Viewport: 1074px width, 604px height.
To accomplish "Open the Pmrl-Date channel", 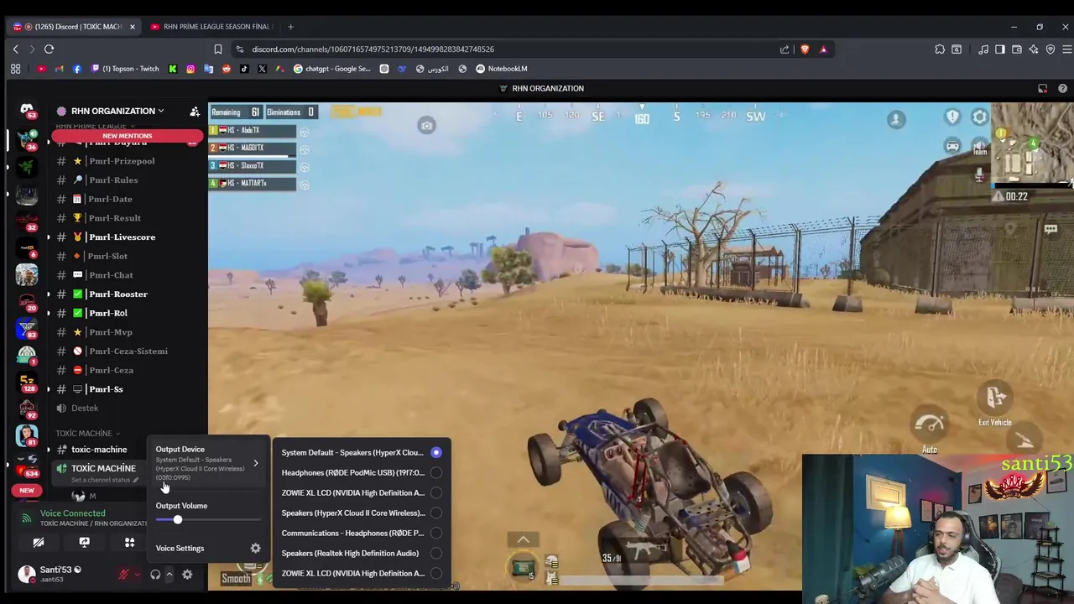I will point(110,200).
